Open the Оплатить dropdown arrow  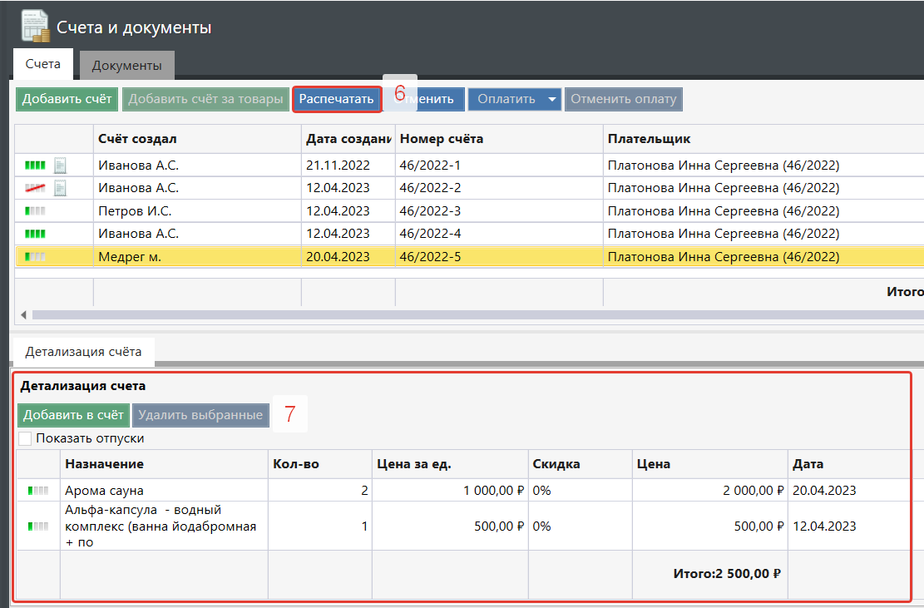click(552, 100)
